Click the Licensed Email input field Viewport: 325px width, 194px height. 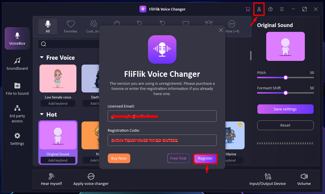[162, 116]
